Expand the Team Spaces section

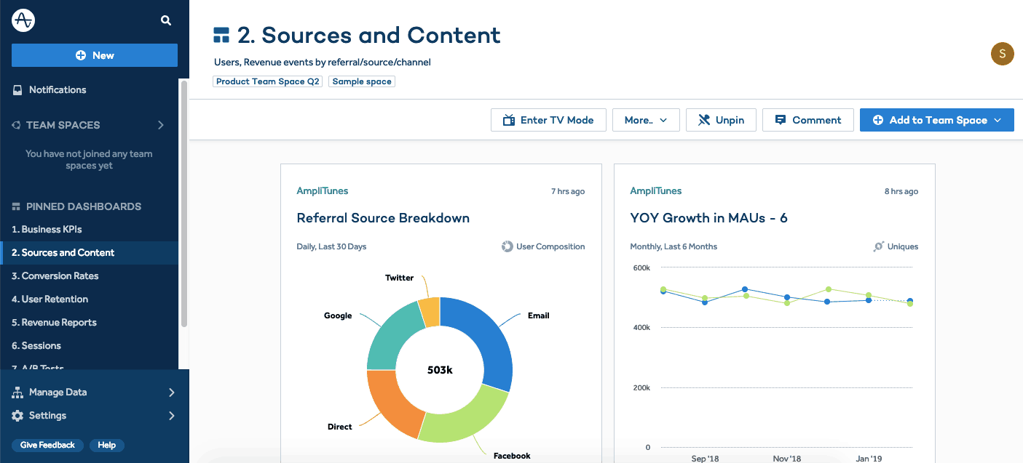pyautogui.click(x=161, y=125)
